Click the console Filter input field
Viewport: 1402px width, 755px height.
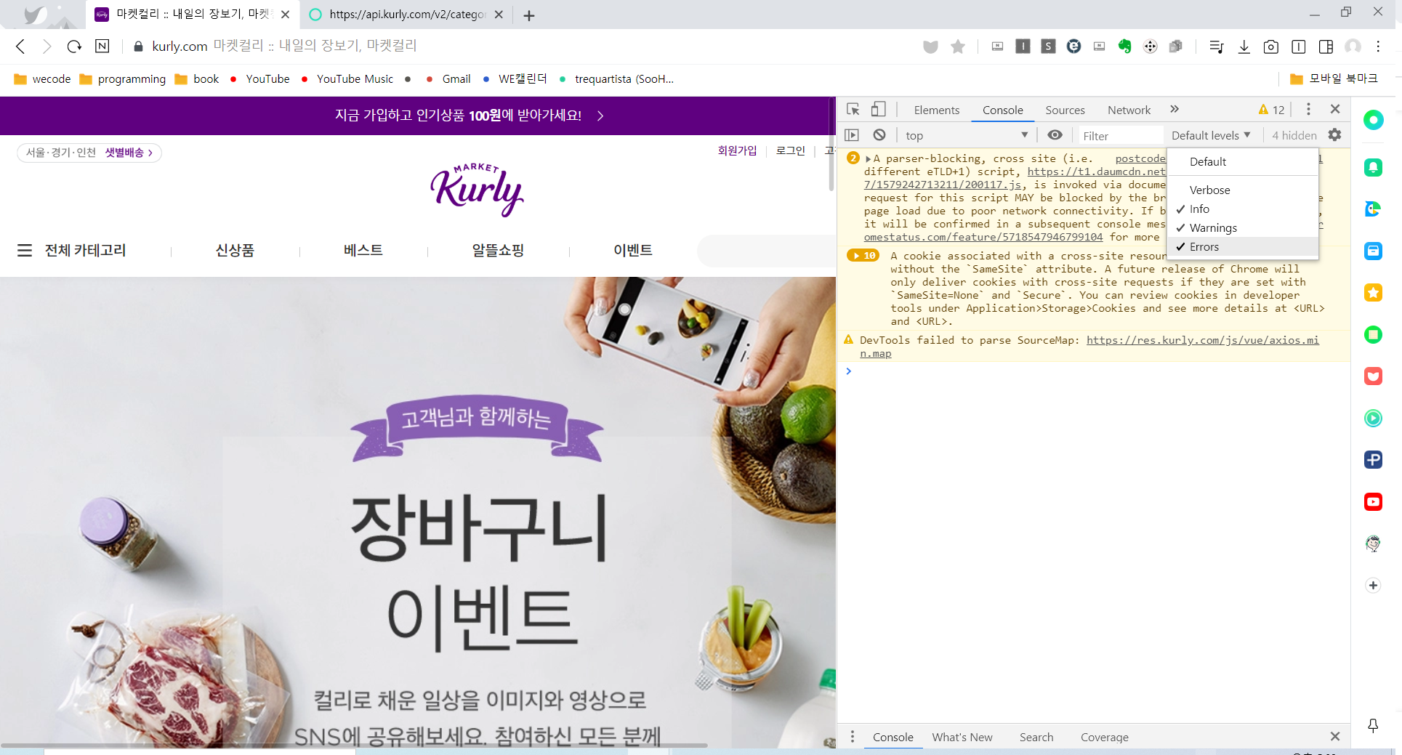coord(1121,135)
